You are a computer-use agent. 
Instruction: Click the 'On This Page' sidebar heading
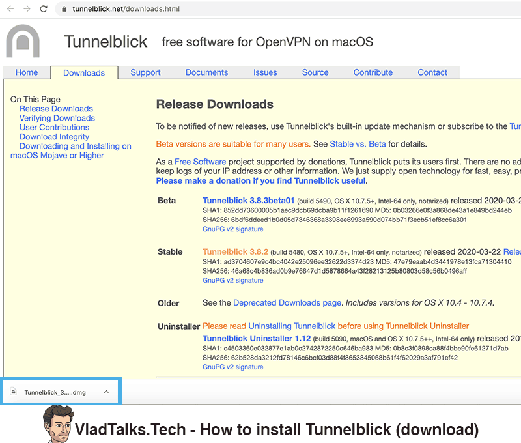coord(35,100)
